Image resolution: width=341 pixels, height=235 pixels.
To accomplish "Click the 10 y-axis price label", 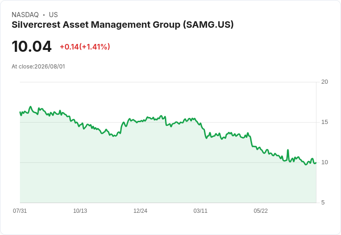I will (x=324, y=162).
